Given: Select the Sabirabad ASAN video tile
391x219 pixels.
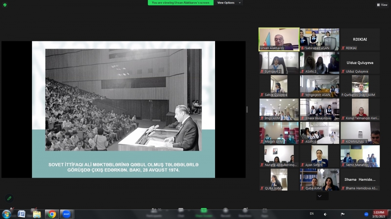Looking at the screenshot, I should pos(319,39).
